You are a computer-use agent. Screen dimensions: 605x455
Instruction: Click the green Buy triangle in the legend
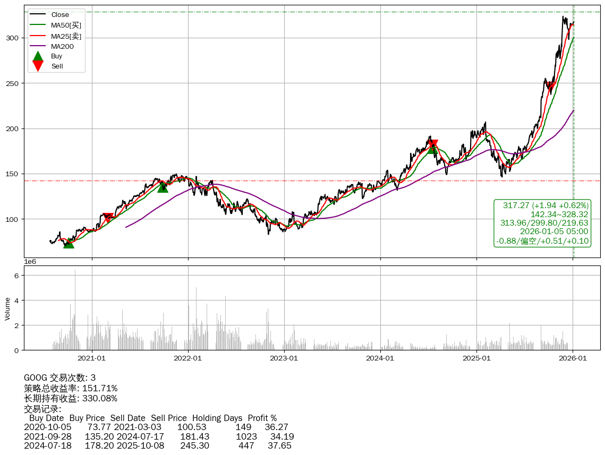[38, 56]
